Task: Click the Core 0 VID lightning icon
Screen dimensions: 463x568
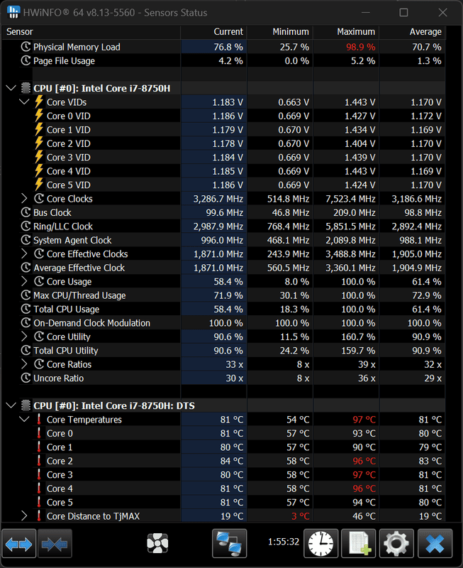Action: click(39, 116)
